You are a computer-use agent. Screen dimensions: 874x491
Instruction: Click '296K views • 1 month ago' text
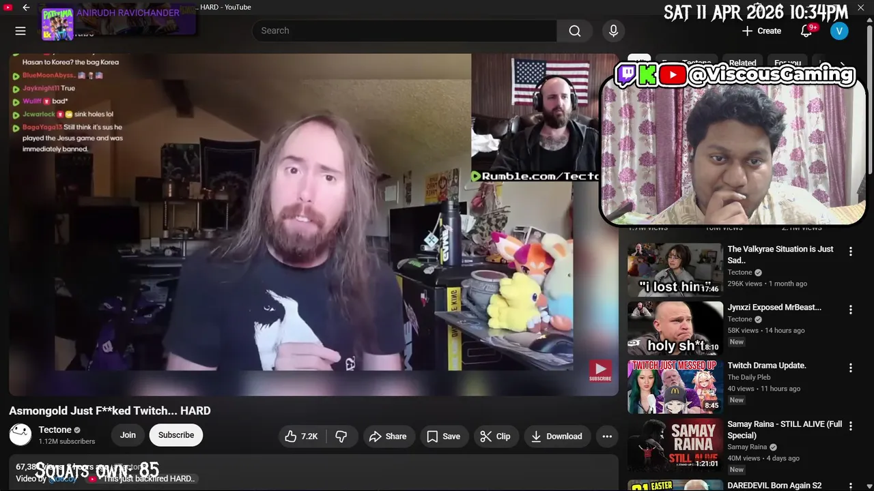[x=767, y=284]
